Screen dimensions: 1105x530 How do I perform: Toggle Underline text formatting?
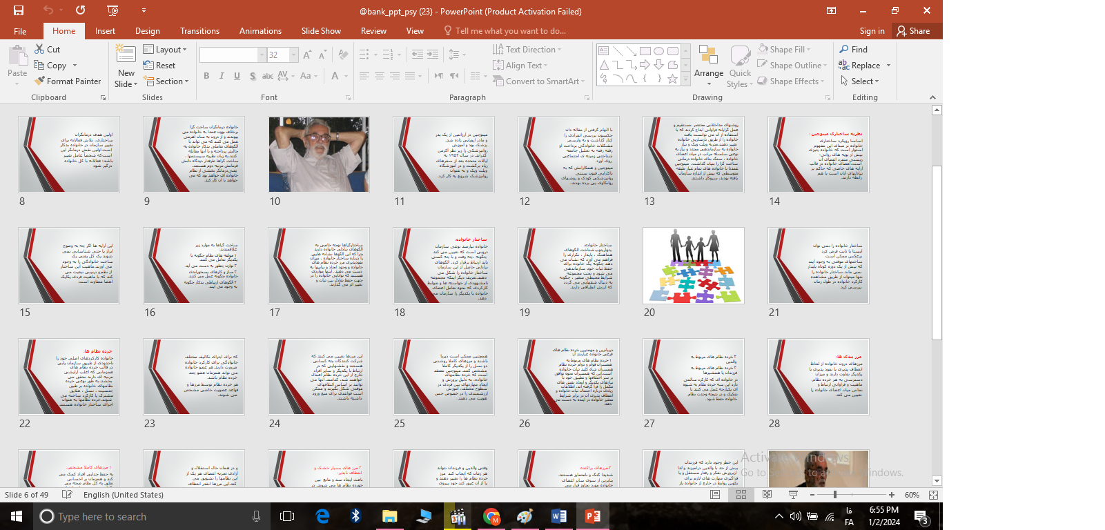pyautogui.click(x=237, y=76)
